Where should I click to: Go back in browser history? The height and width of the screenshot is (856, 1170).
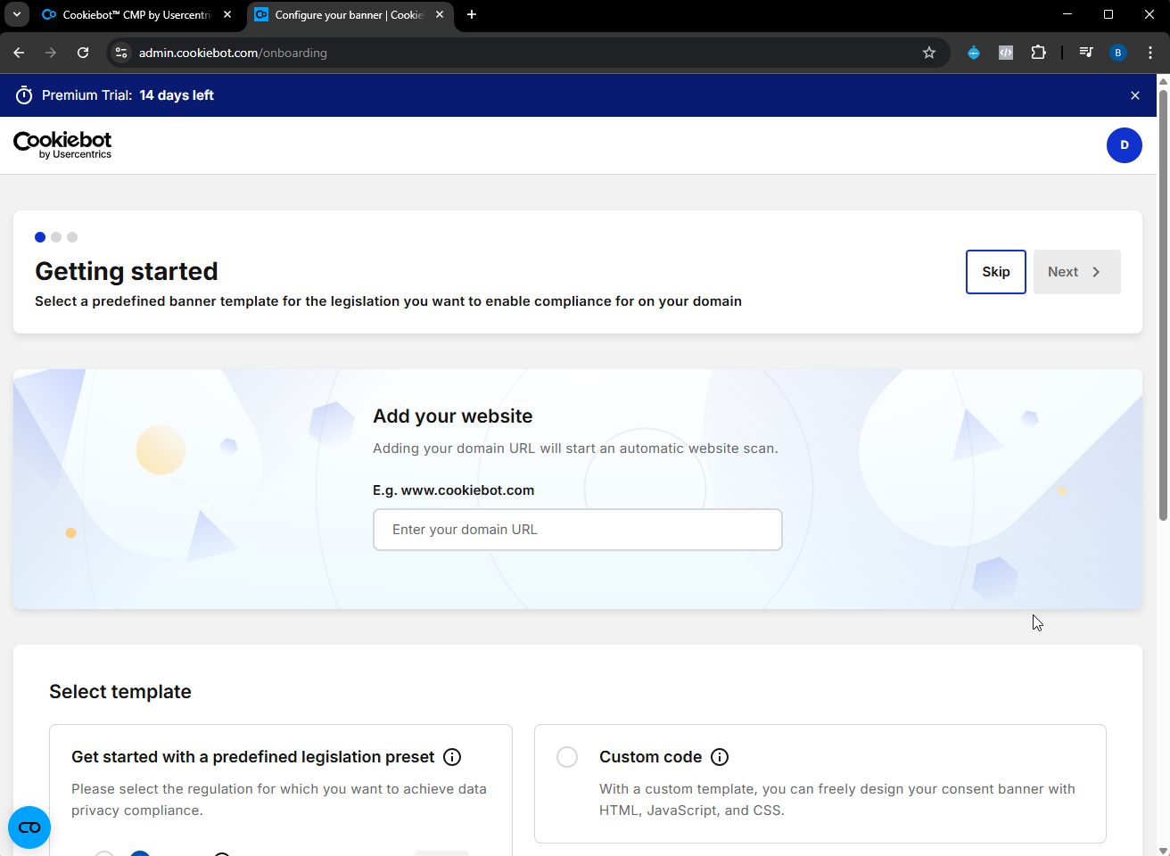tap(19, 53)
